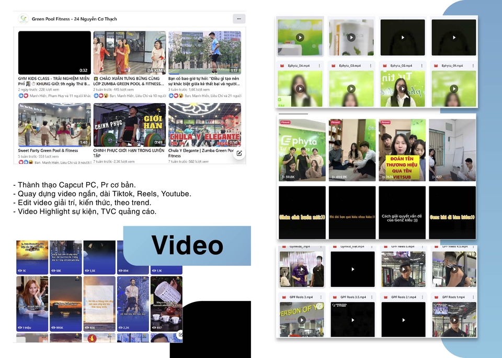The height and width of the screenshot is (358, 502).
Task: Open the Sweet Party Green Pool video thumbnail
Action: click(54, 125)
